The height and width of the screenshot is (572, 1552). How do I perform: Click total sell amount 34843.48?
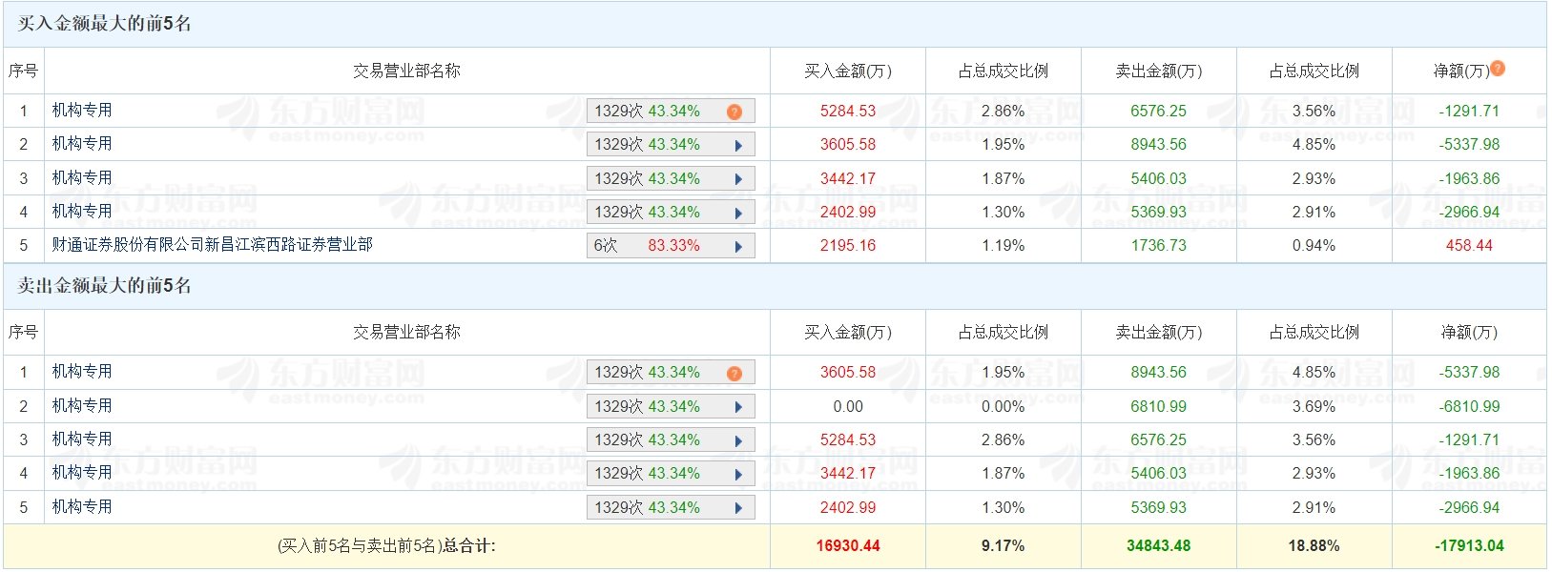click(1159, 546)
